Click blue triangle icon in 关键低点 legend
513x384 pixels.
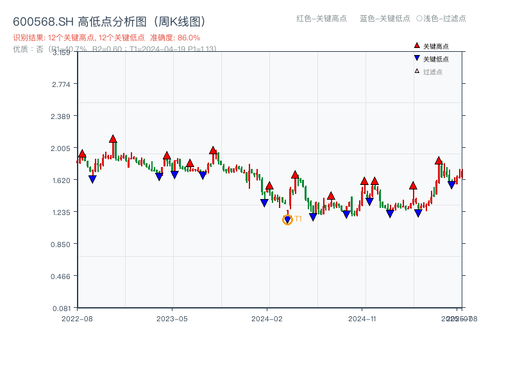tap(417, 58)
